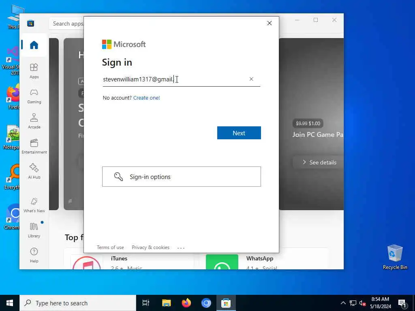Open Arcade section in Store sidebar
415x311 pixels.
click(x=34, y=121)
